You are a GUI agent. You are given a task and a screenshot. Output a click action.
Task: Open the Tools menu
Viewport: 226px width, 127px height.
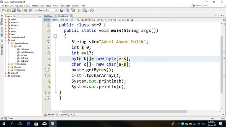click(x=68, y=6)
